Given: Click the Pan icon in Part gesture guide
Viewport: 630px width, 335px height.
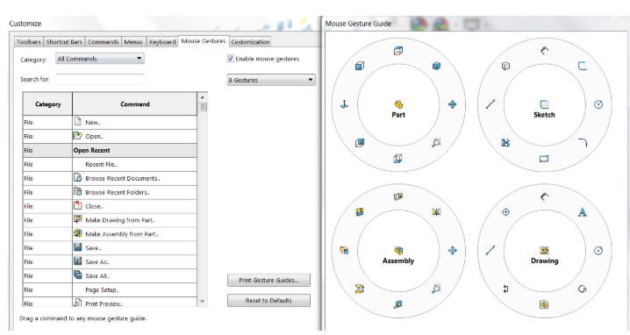Looking at the screenshot, I should pyautogui.click(x=453, y=104).
